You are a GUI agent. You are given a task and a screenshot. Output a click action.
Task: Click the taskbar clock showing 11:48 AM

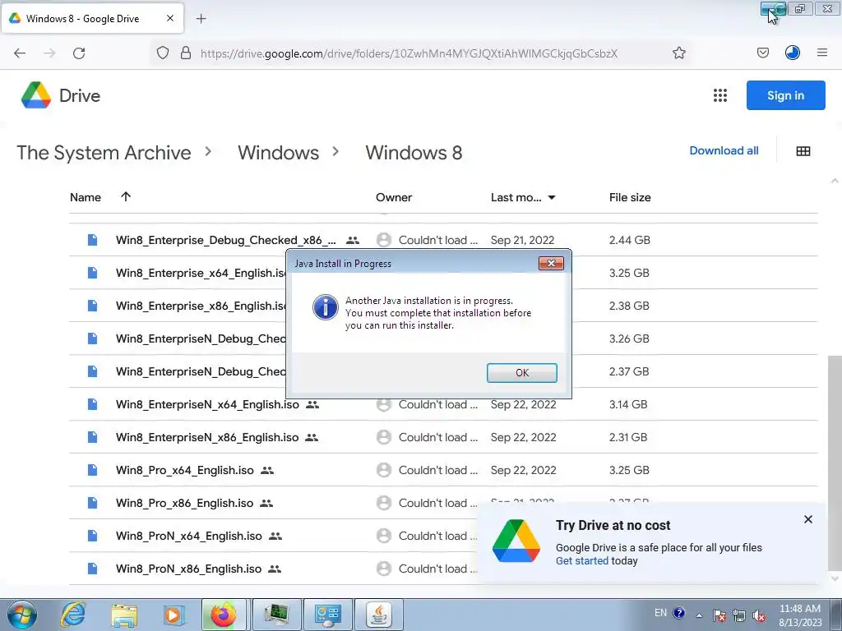pyautogui.click(x=799, y=615)
